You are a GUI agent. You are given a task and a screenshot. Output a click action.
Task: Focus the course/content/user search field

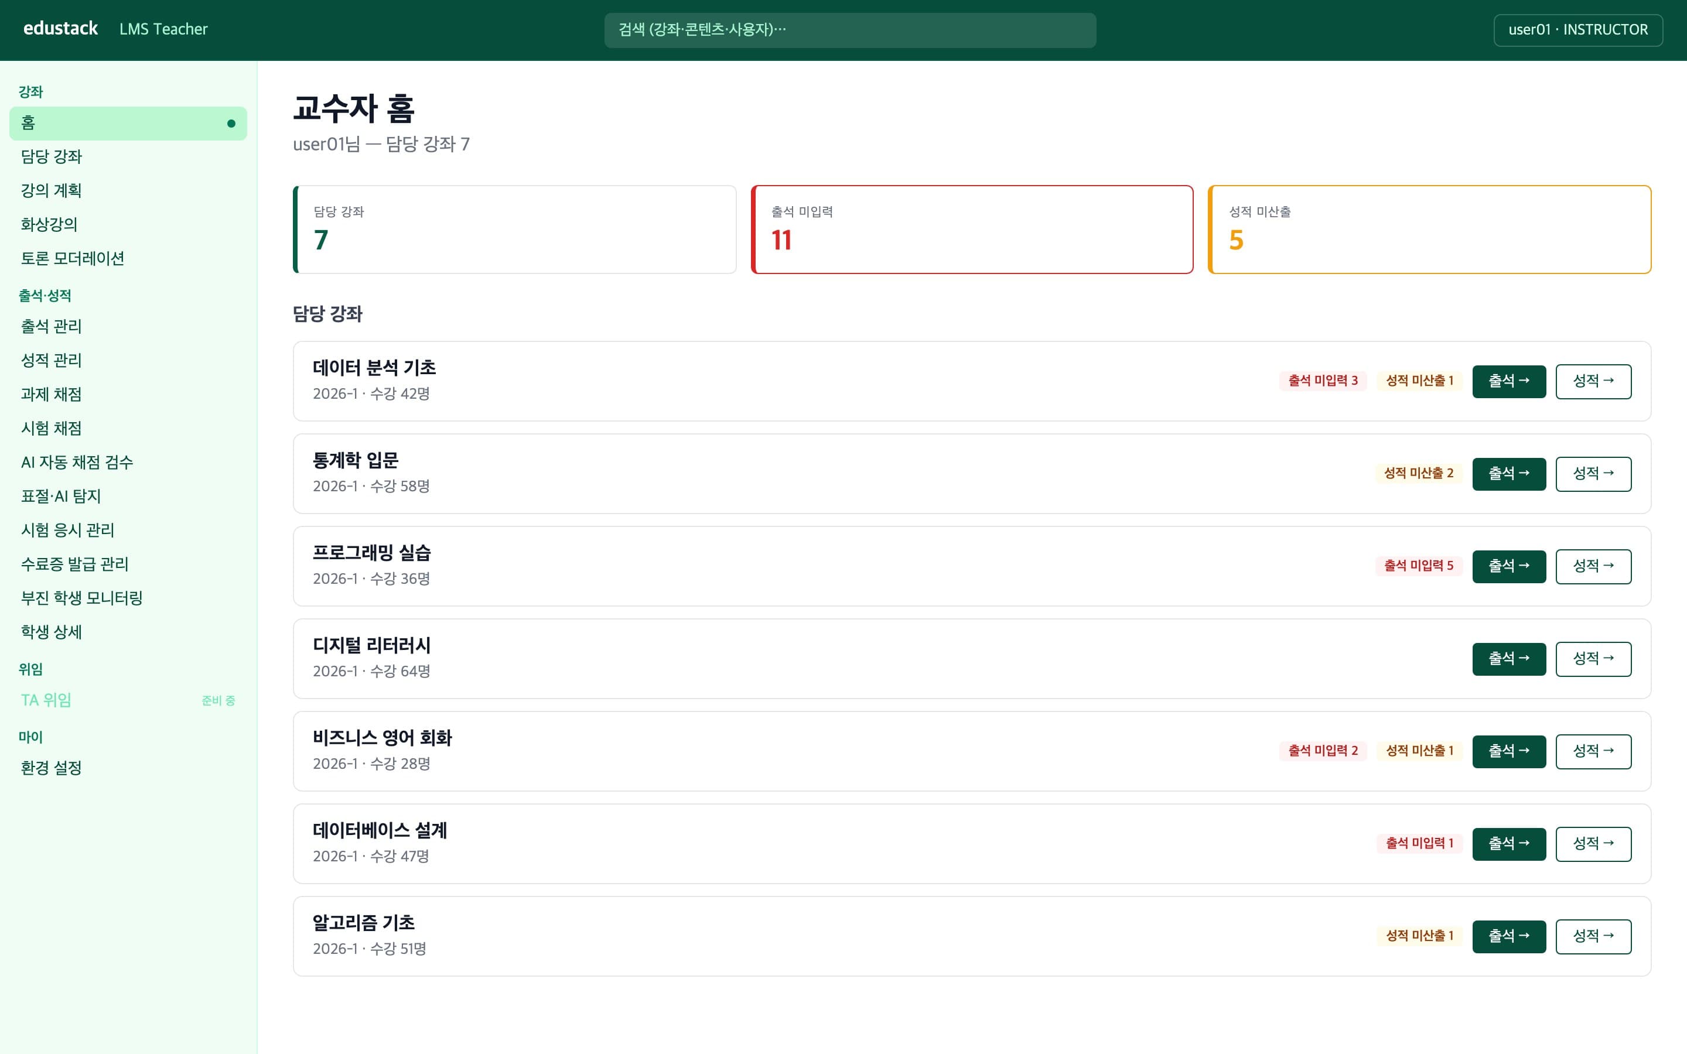(850, 30)
